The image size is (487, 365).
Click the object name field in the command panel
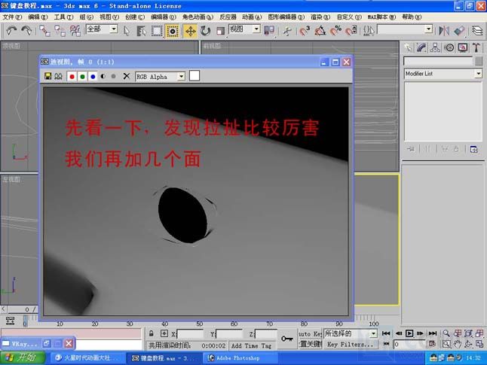click(x=438, y=61)
